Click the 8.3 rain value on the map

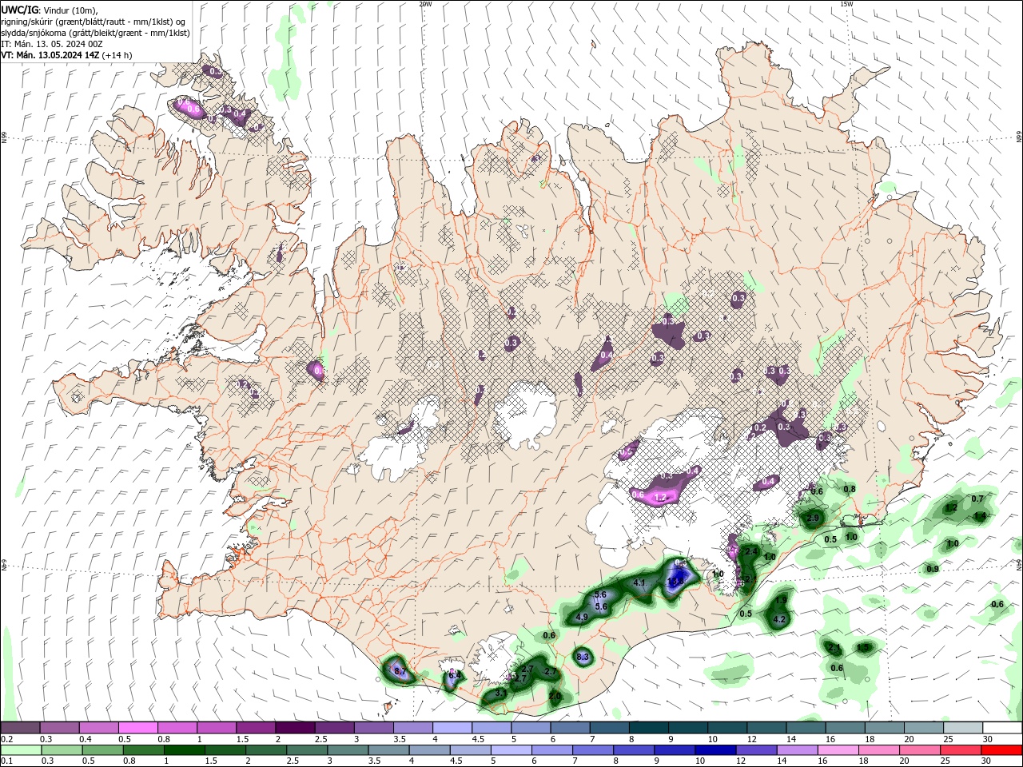tap(583, 657)
